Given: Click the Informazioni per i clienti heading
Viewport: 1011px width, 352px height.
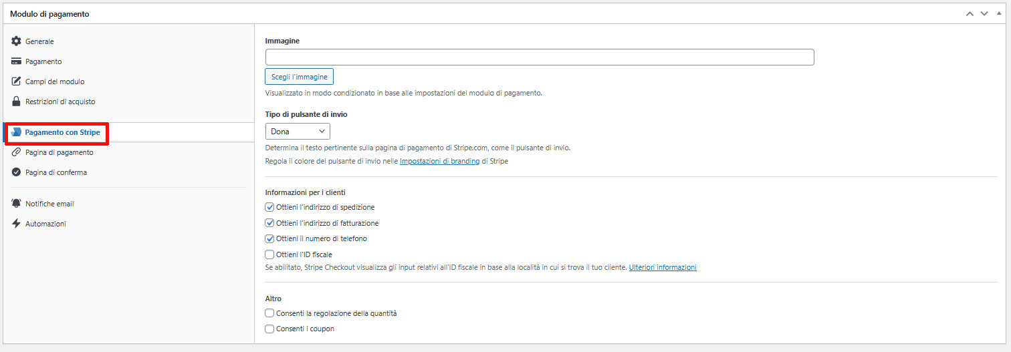Looking at the screenshot, I should point(305,192).
